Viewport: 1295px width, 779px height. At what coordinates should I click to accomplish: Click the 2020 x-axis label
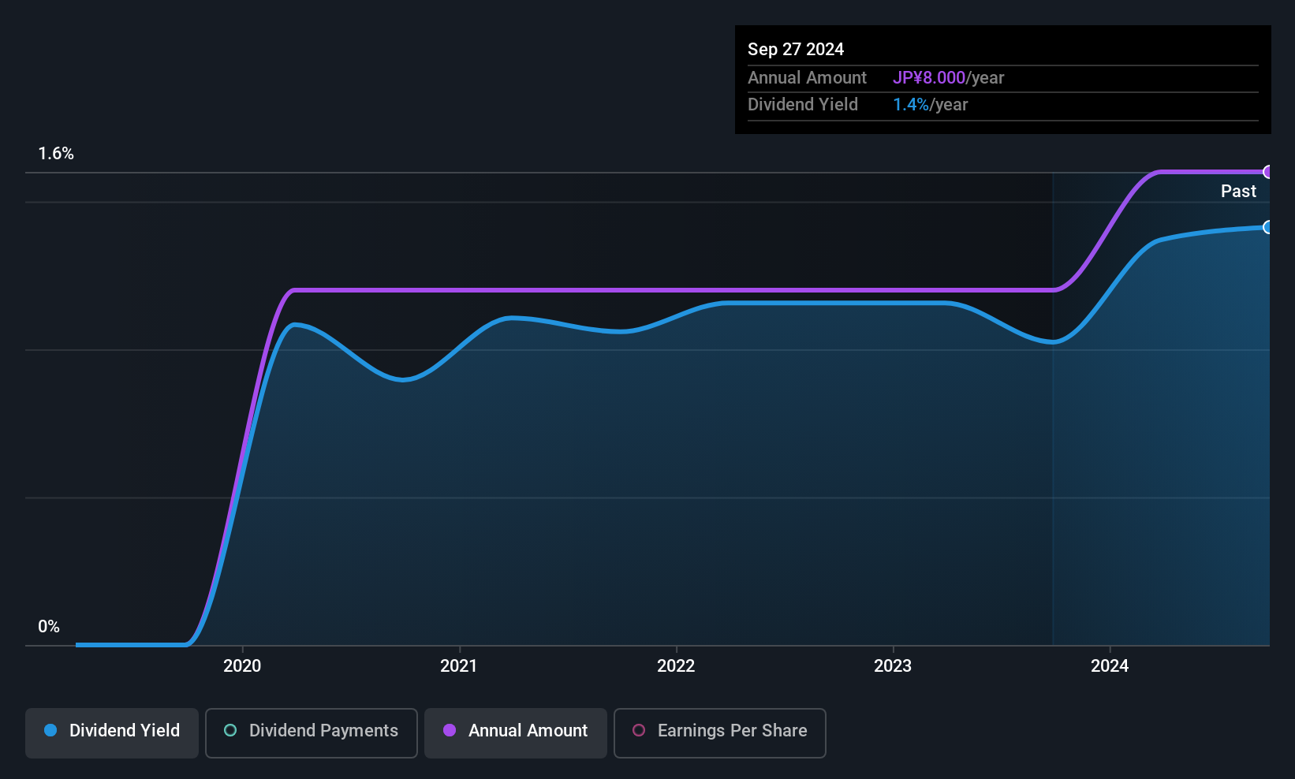[242, 666]
